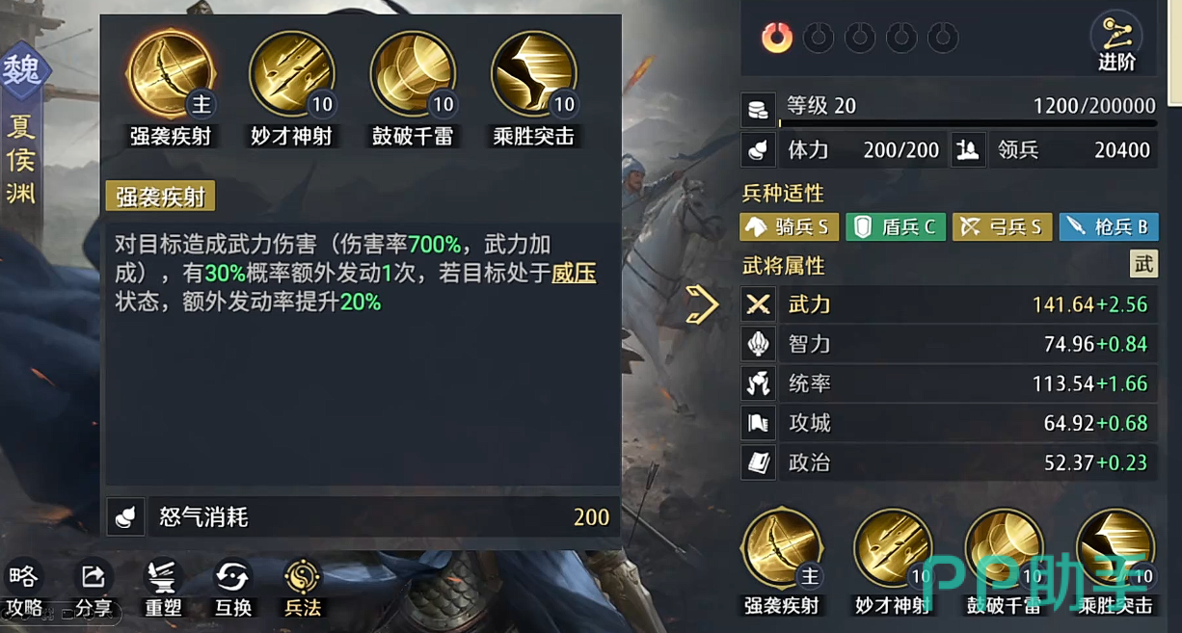Tap the 互换 swap icon

[232, 590]
